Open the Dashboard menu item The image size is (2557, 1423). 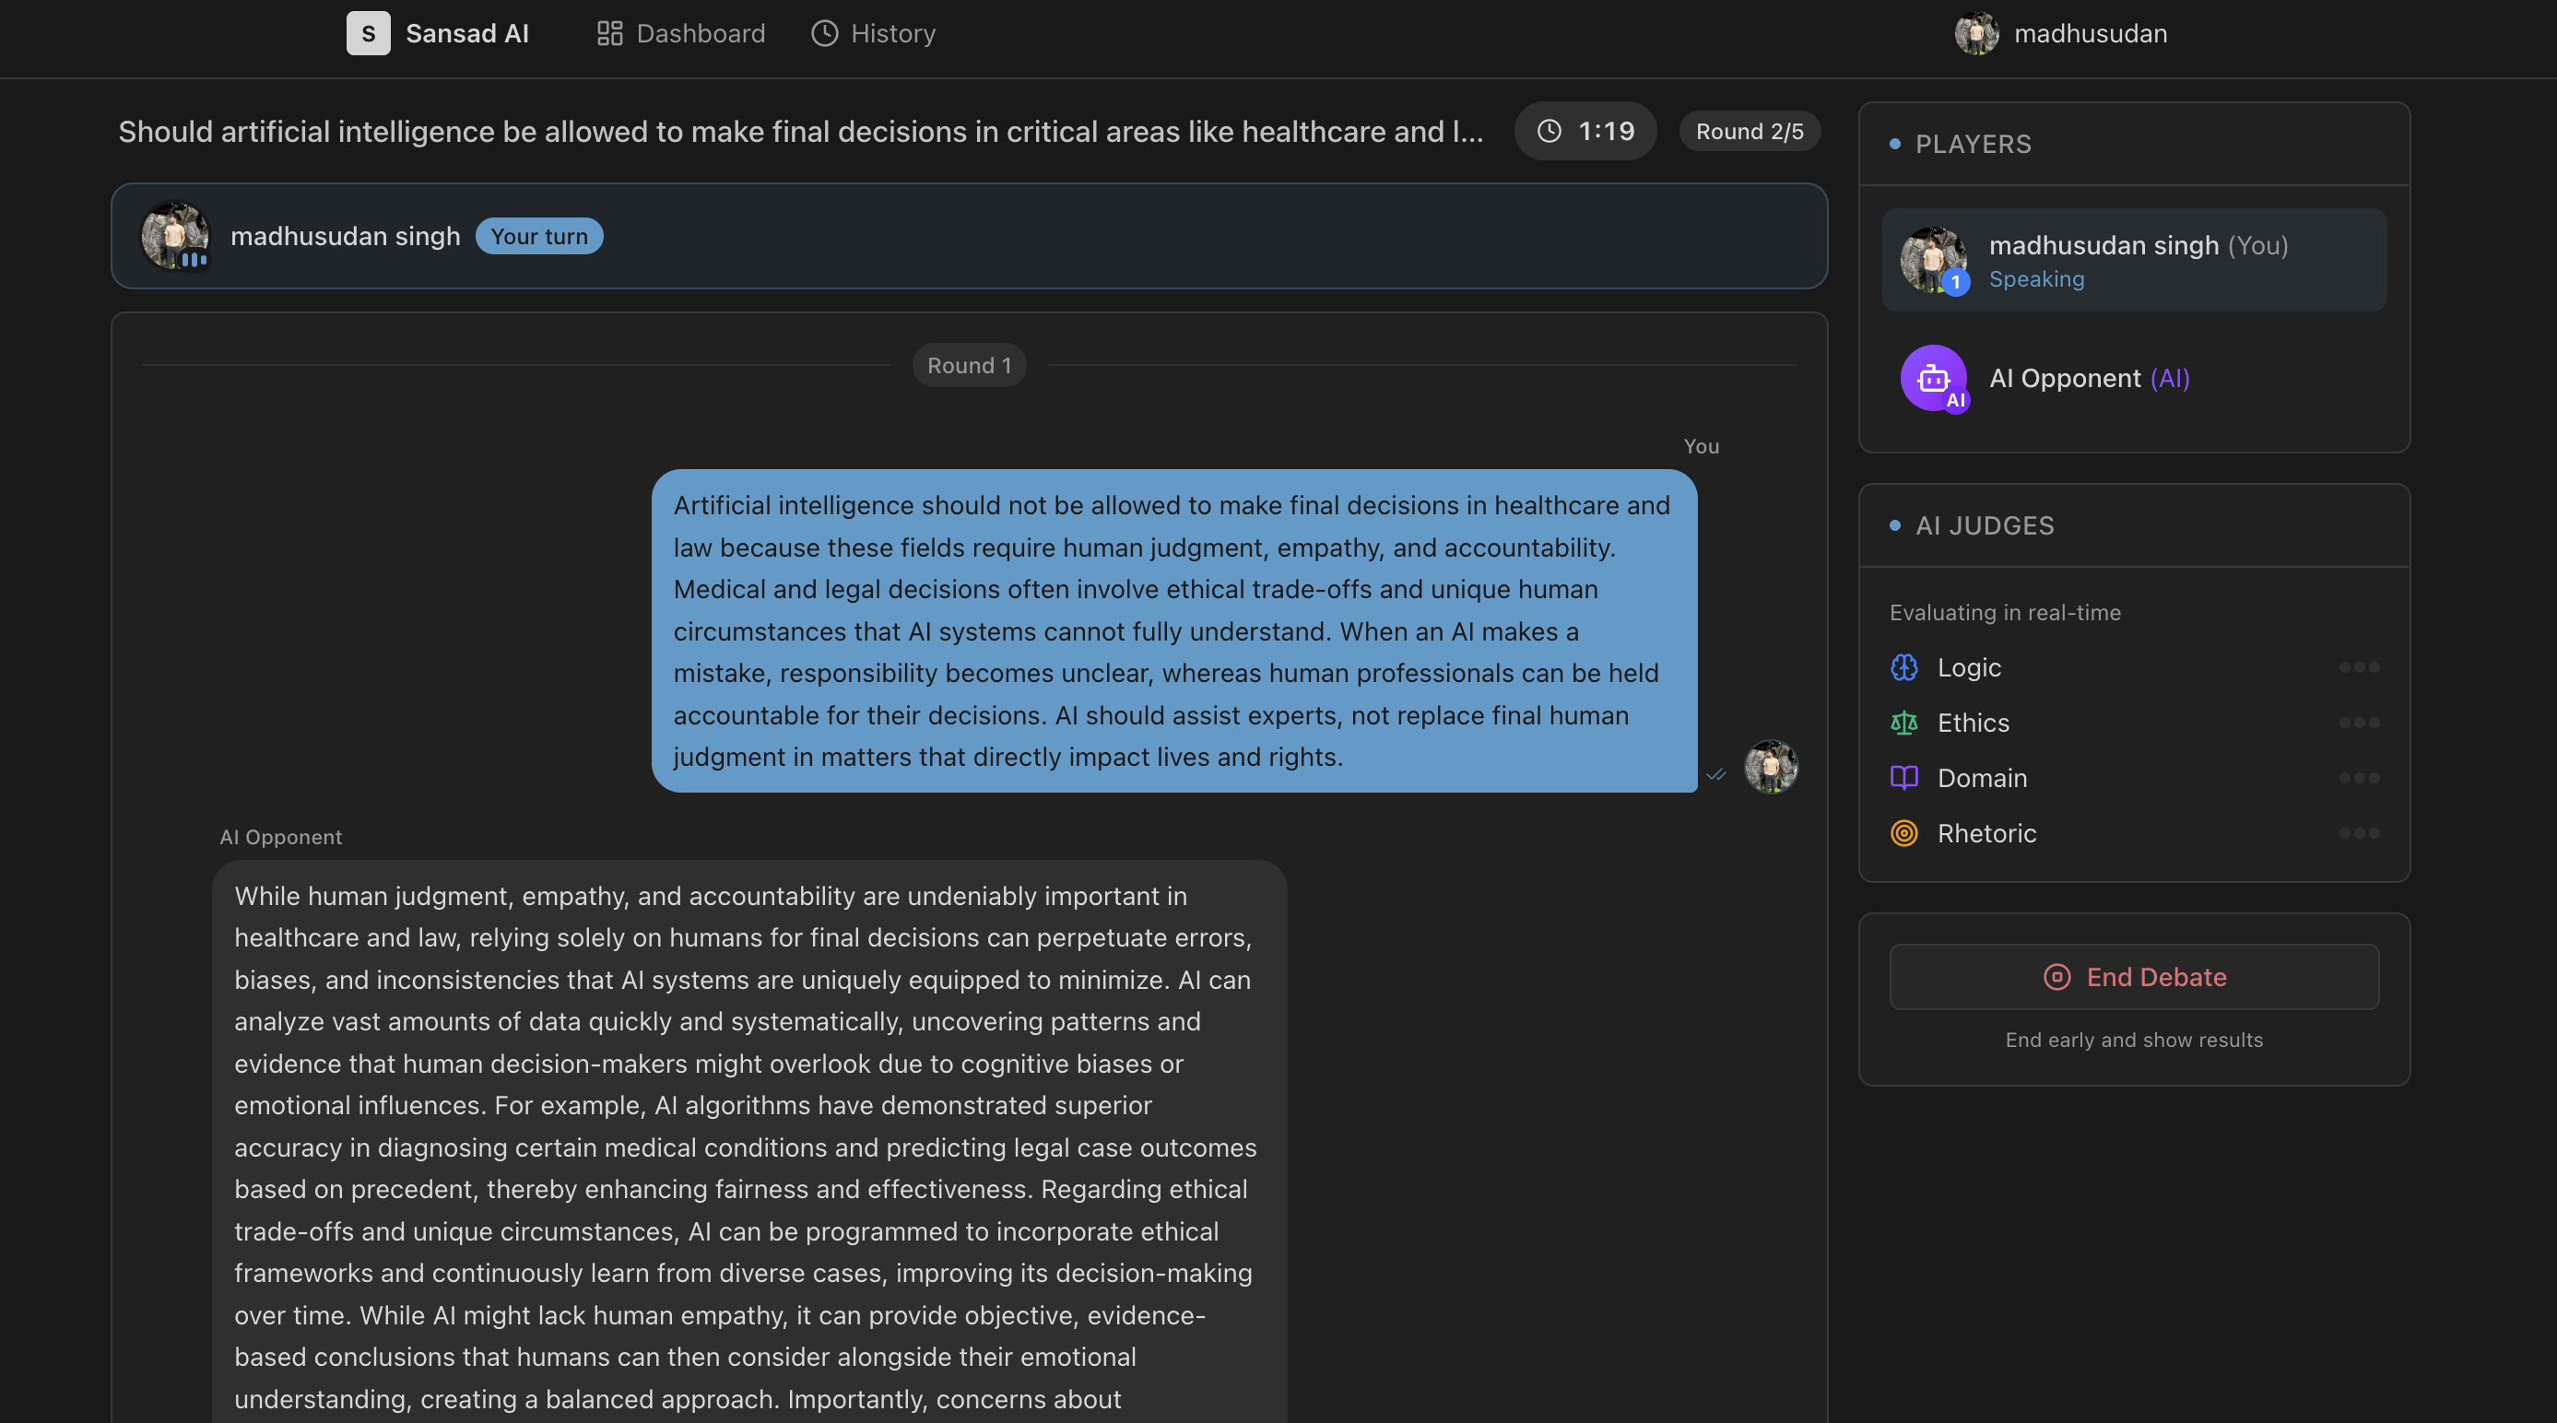(681, 34)
